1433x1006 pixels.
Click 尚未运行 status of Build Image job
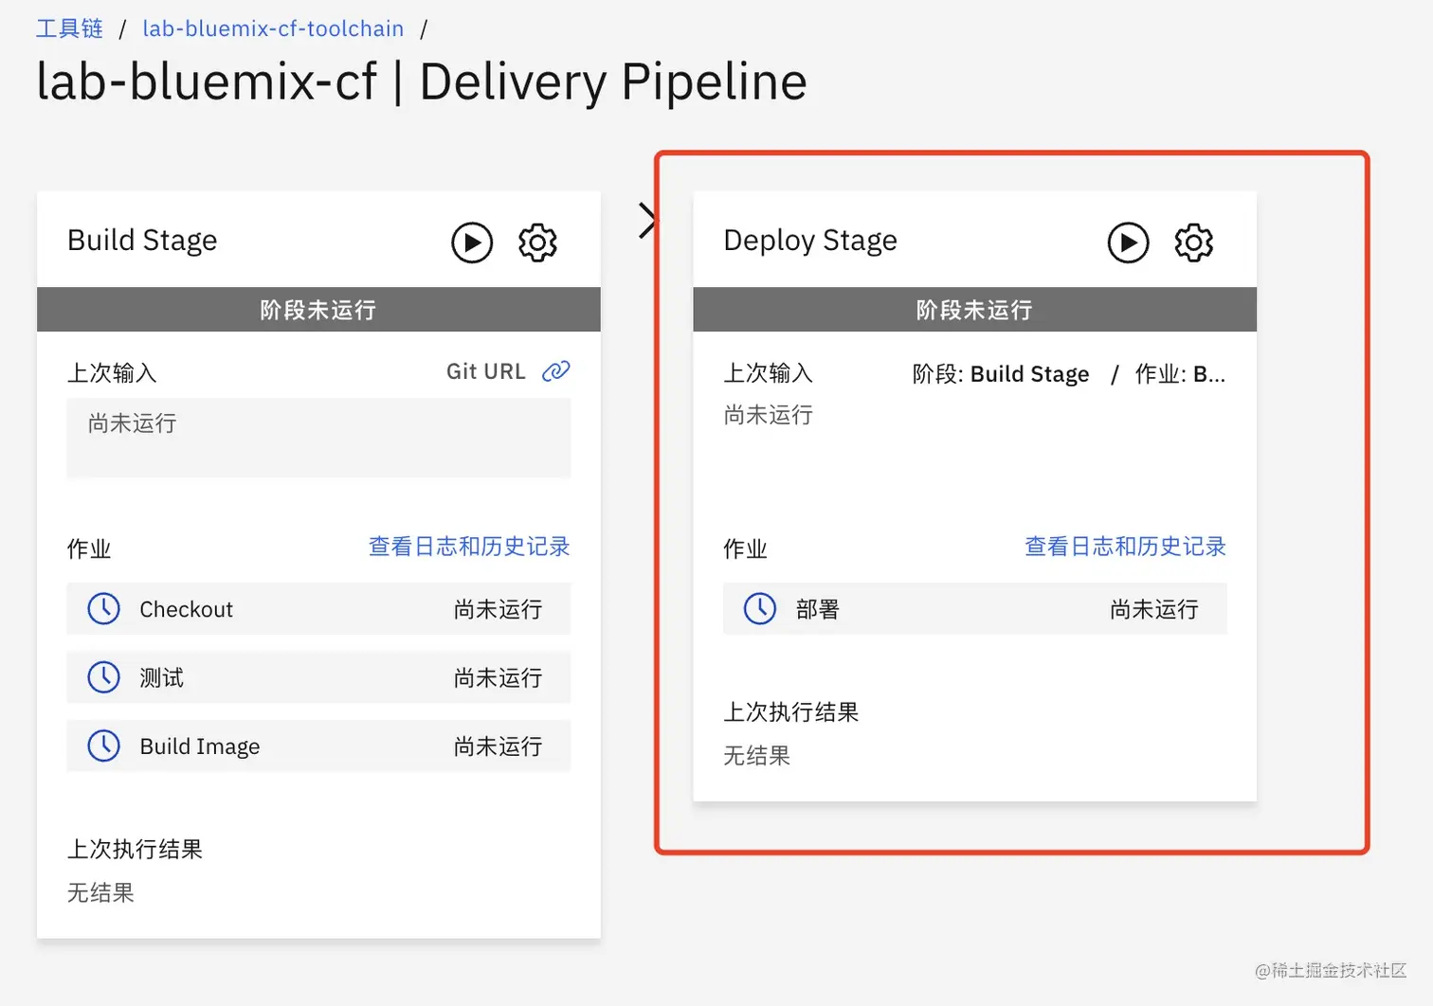click(499, 746)
